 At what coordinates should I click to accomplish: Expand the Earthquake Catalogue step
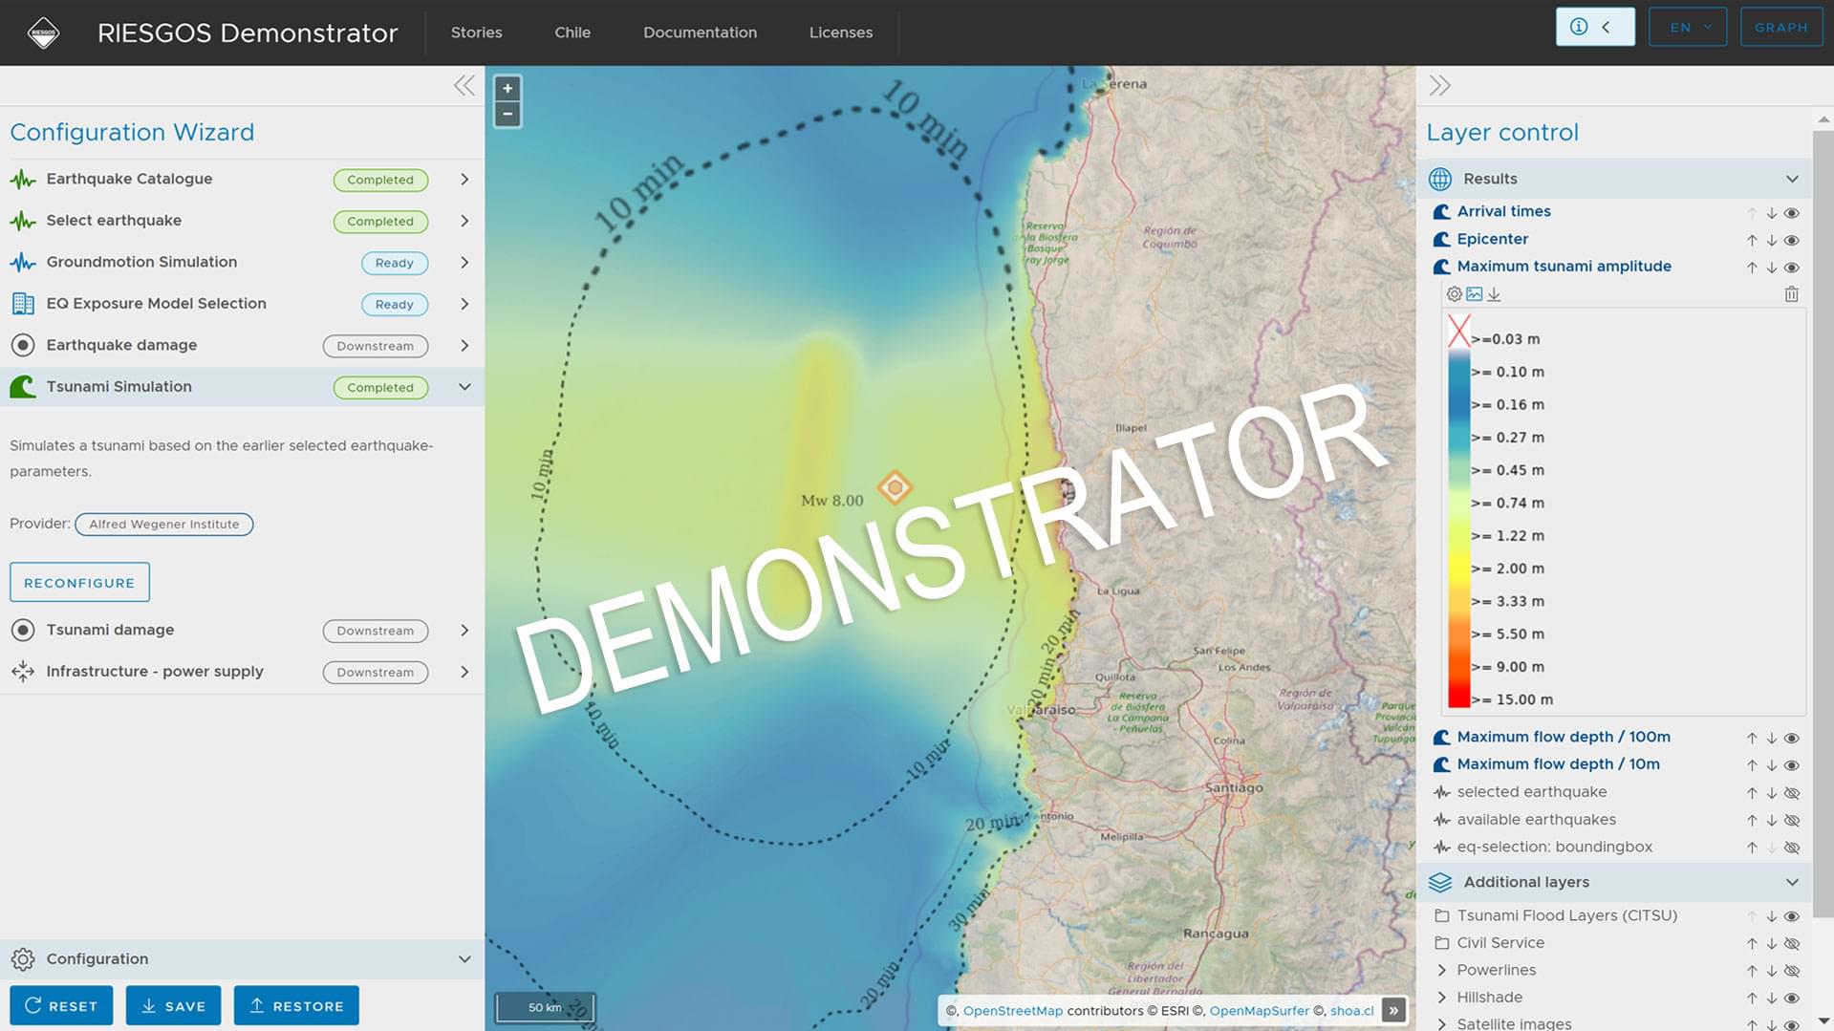464,180
